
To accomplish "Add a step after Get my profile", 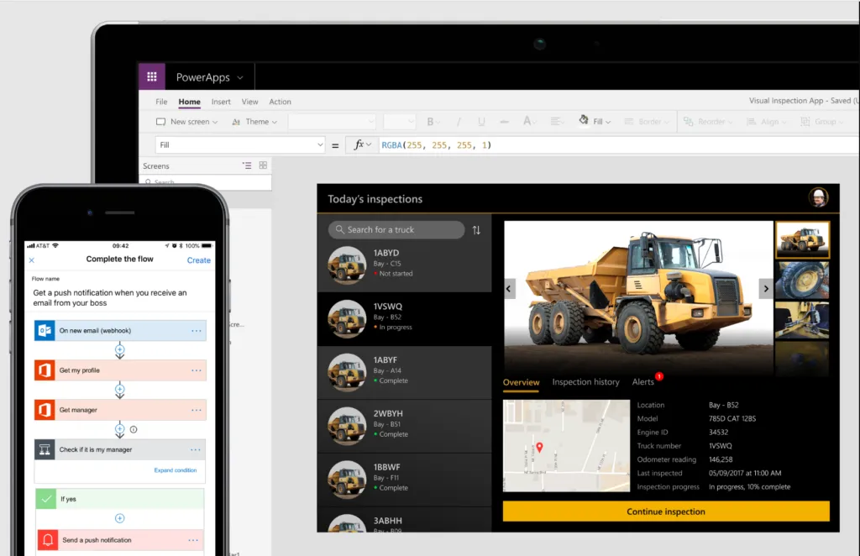I will pos(119,389).
